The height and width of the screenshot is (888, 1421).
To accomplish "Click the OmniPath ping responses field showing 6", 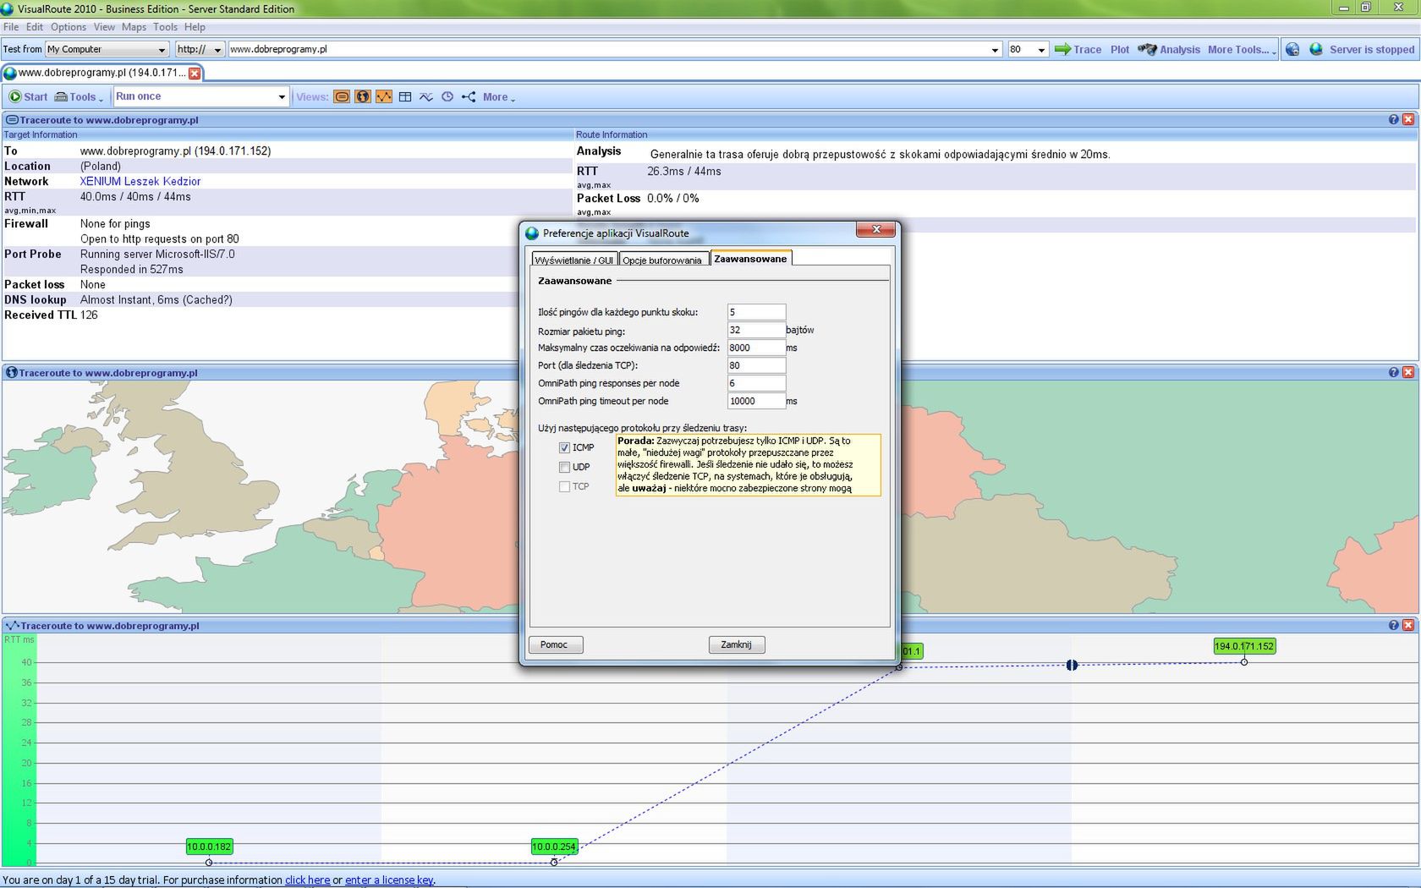I will click(x=756, y=383).
